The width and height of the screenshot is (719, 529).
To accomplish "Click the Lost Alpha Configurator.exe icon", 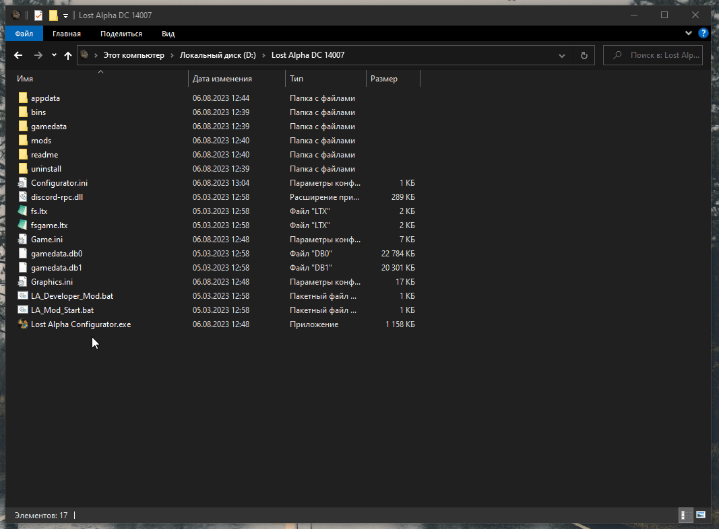I will coord(22,324).
